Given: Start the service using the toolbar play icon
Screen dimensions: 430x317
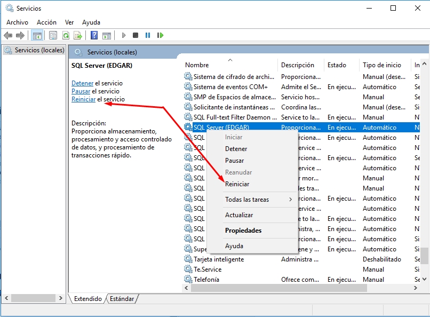Looking at the screenshot, I should coord(124,35).
